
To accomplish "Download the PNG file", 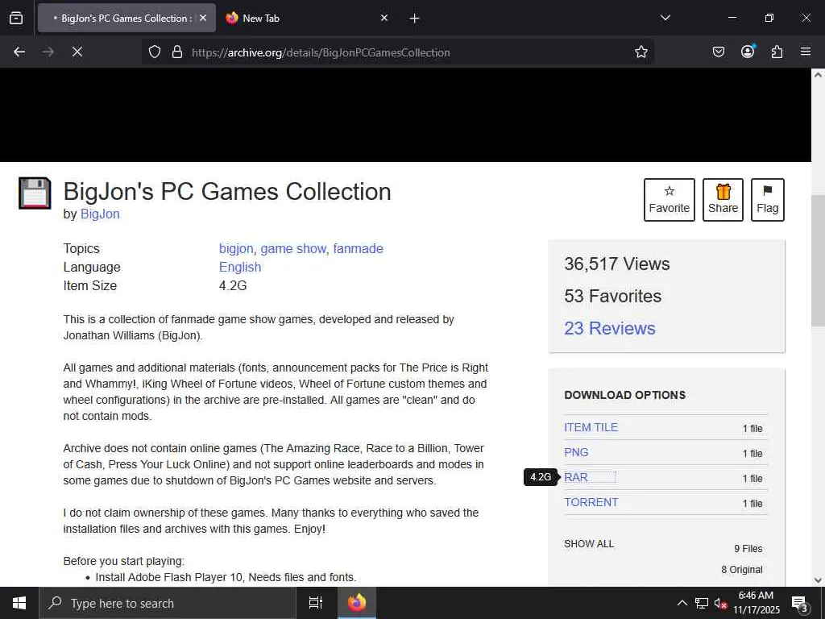I will (576, 452).
